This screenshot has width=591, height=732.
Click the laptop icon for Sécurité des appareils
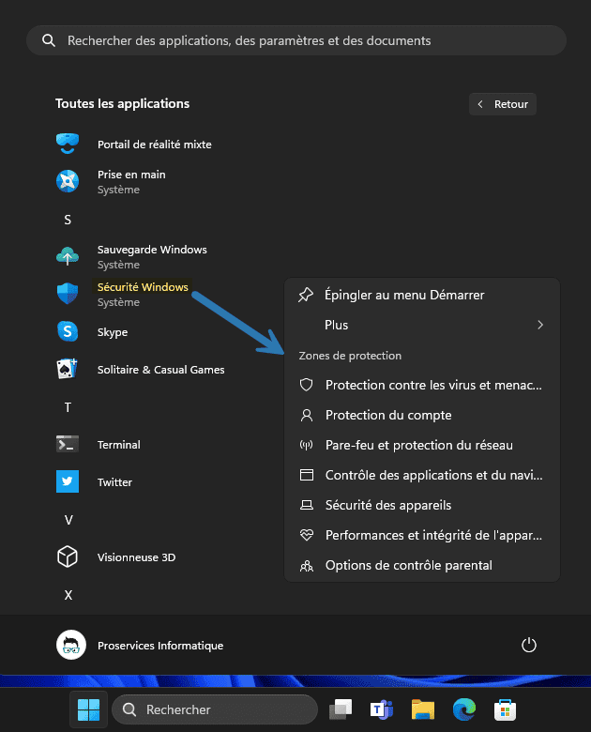pos(306,505)
